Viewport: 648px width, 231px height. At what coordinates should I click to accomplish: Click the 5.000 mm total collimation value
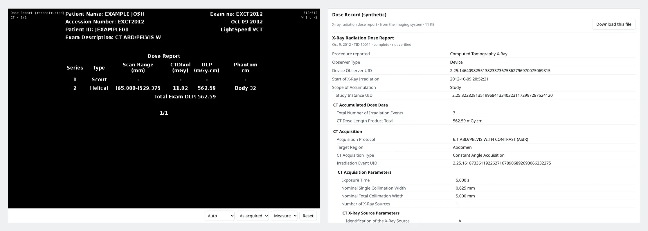465,196
